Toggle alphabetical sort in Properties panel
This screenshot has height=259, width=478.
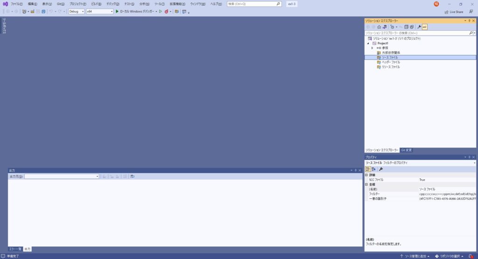point(373,169)
